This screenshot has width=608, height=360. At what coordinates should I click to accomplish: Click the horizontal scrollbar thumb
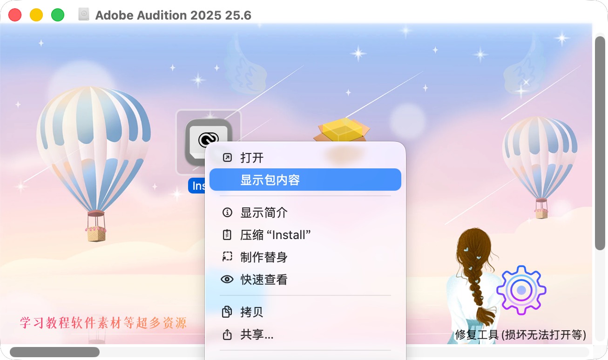(54, 352)
